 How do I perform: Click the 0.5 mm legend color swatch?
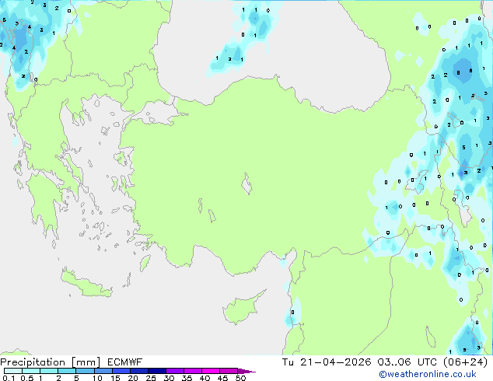(31, 371)
